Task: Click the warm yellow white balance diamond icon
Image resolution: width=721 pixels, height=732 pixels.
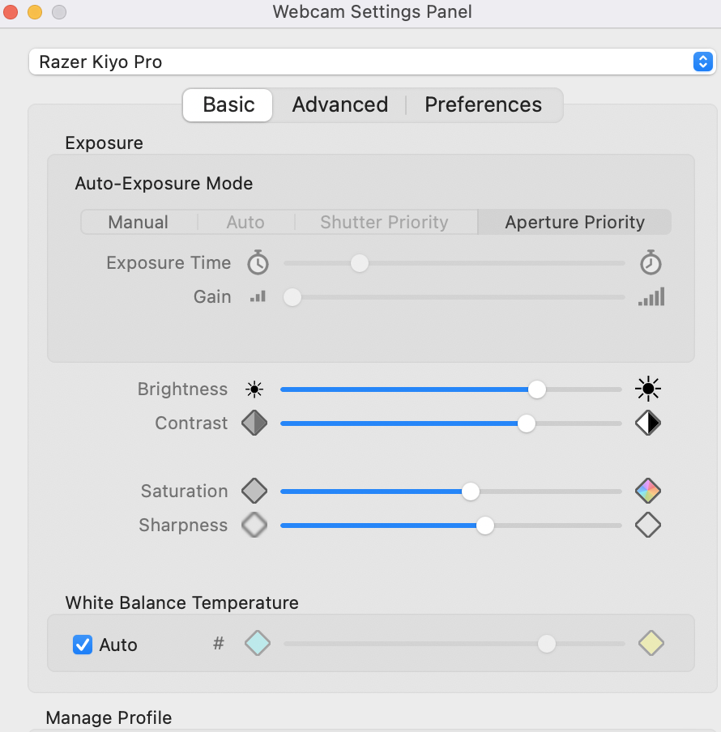Action: point(650,643)
